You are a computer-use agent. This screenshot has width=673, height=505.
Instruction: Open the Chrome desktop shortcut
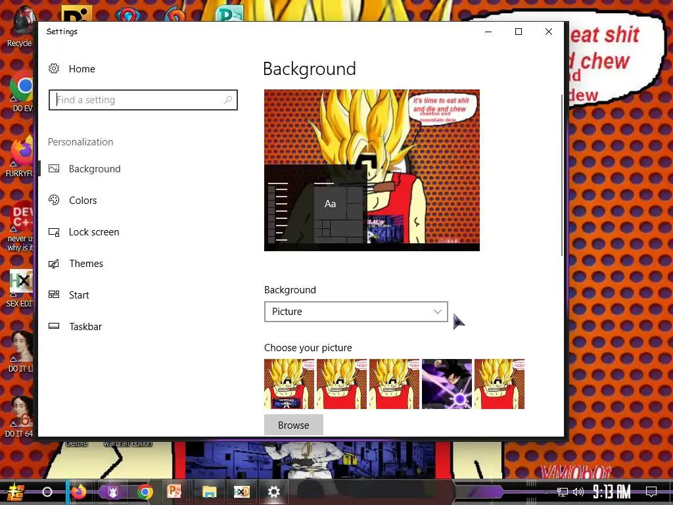20,91
